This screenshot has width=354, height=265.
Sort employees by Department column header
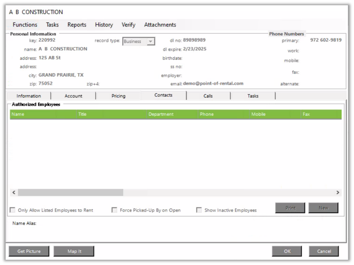[x=161, y=114]
